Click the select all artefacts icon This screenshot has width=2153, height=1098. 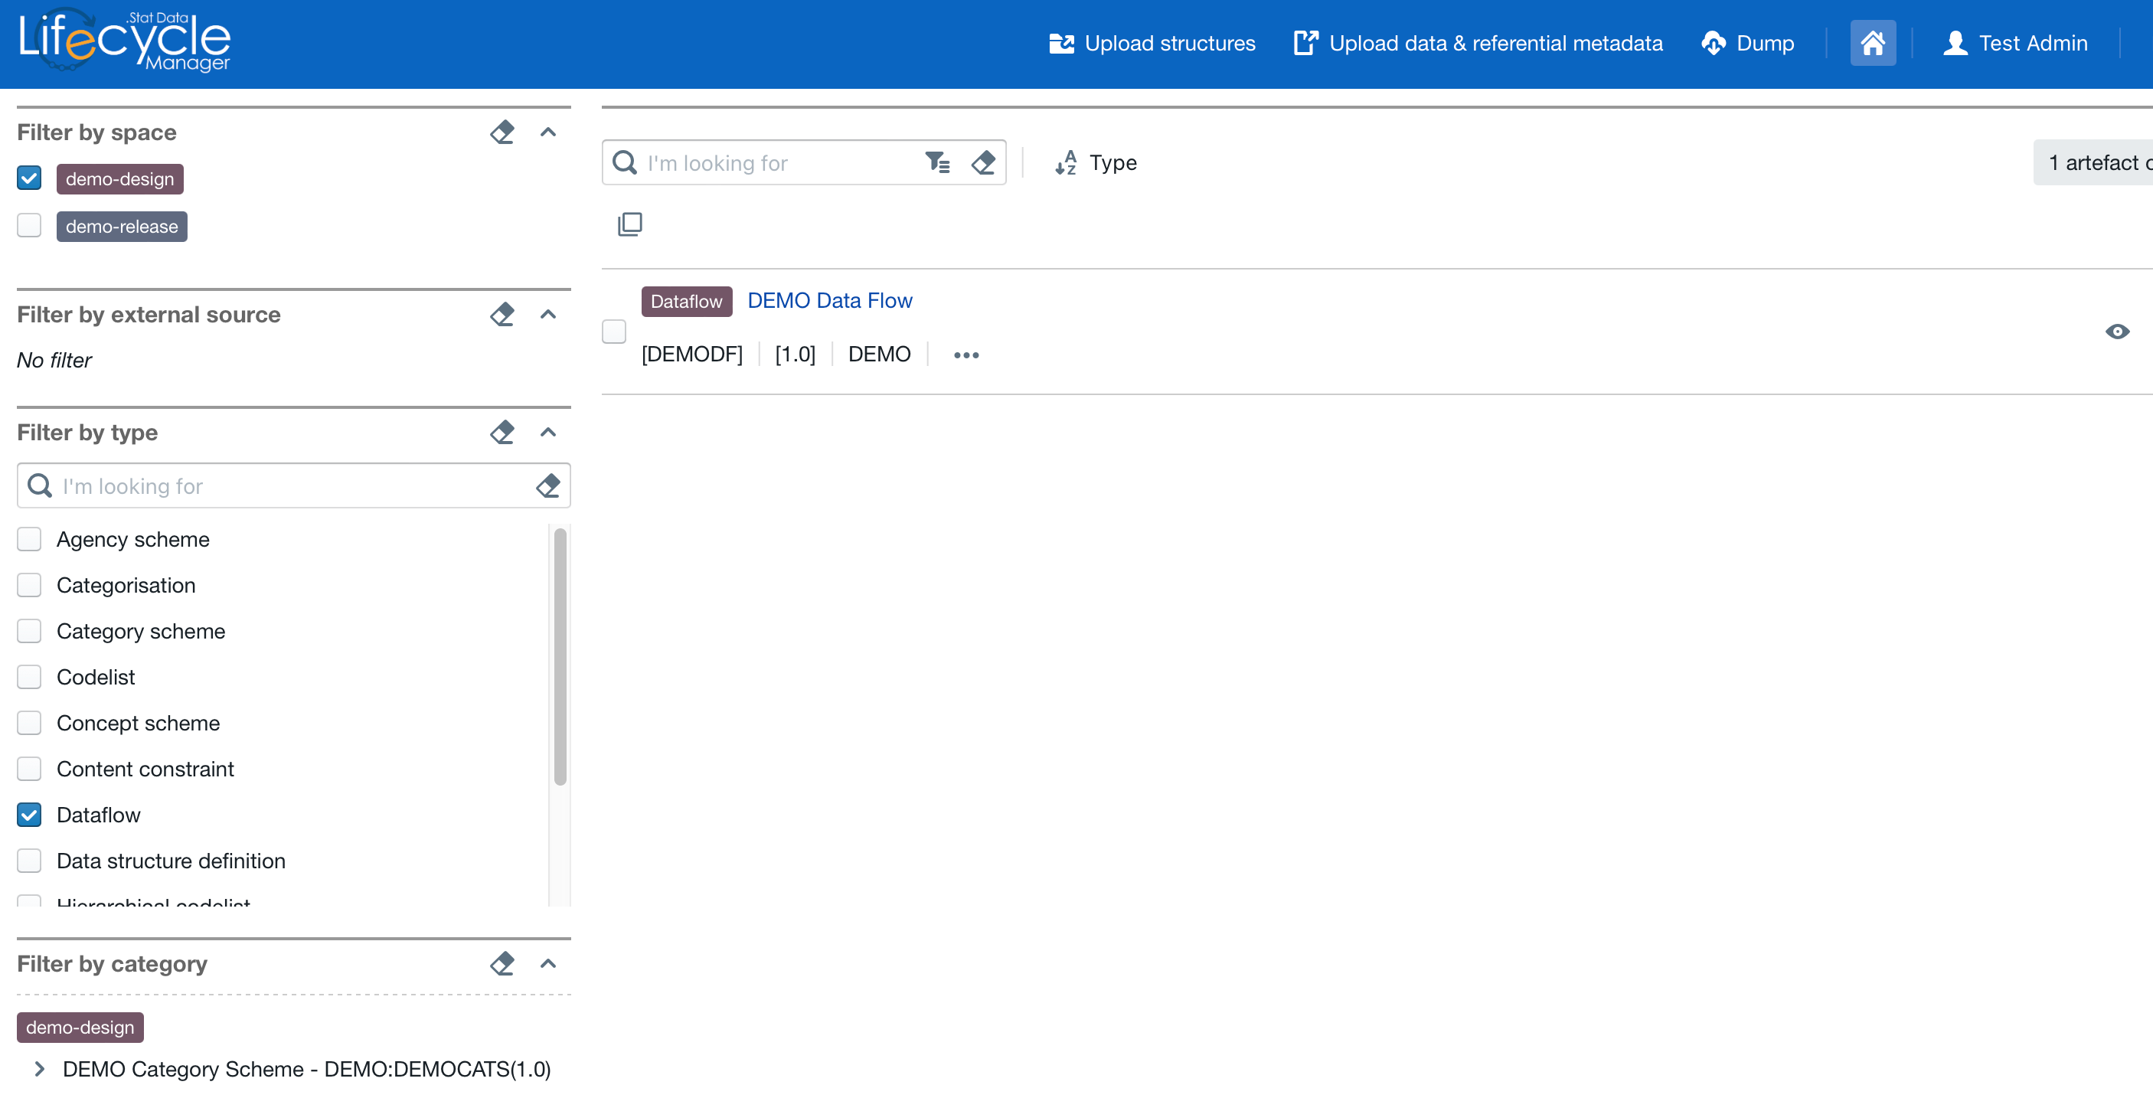point(629,223)
